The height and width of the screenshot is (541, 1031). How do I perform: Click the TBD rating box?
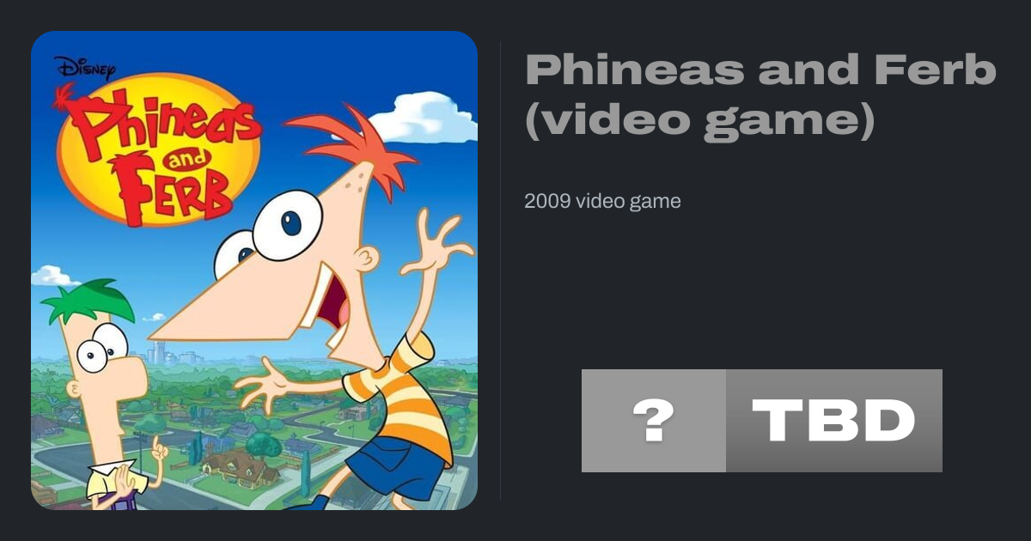834,421
